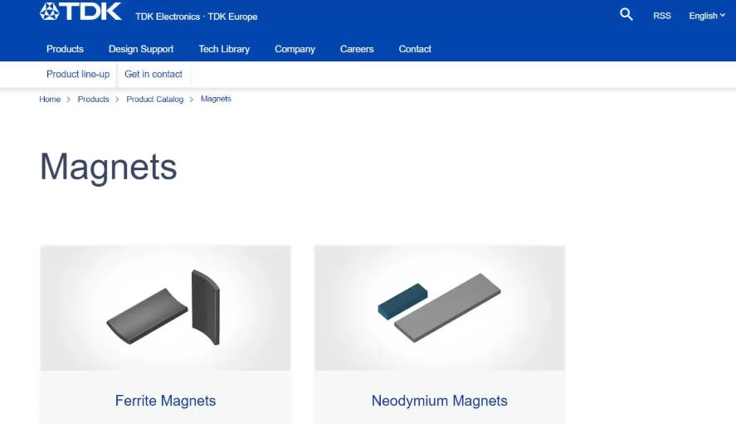Go to Home breadcrumb

(50, 100)
